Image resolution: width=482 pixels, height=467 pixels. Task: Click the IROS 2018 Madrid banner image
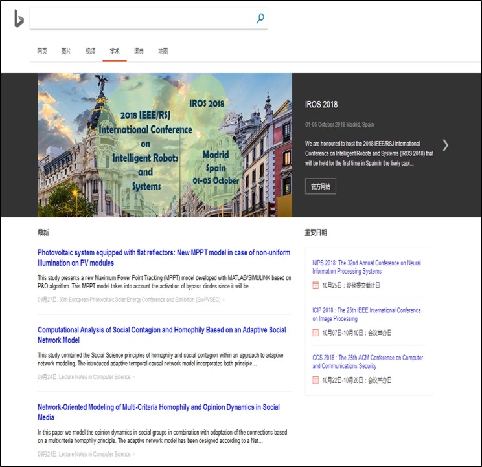[165, 145]
